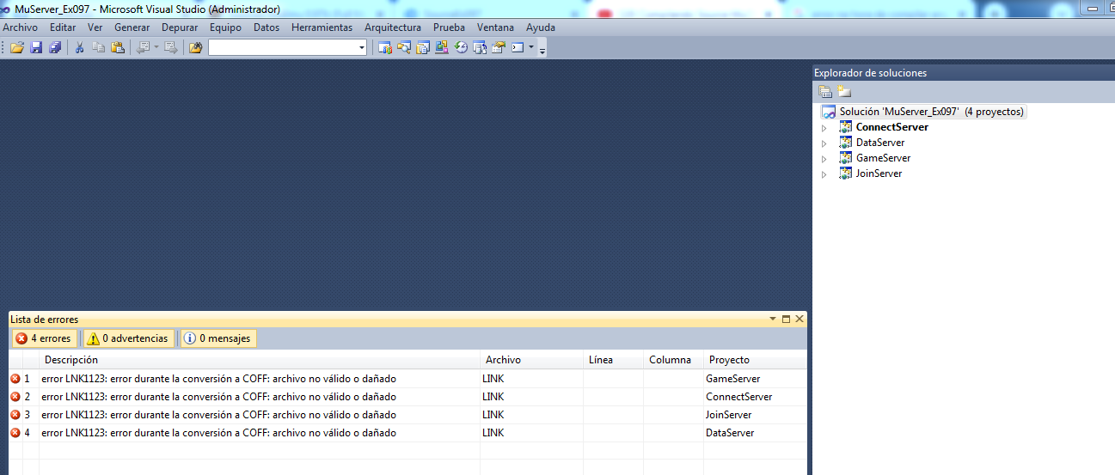Viewport: 1115px width, 475px height.
Task: Maximize the Lista de errores panel
Action: 786,320
